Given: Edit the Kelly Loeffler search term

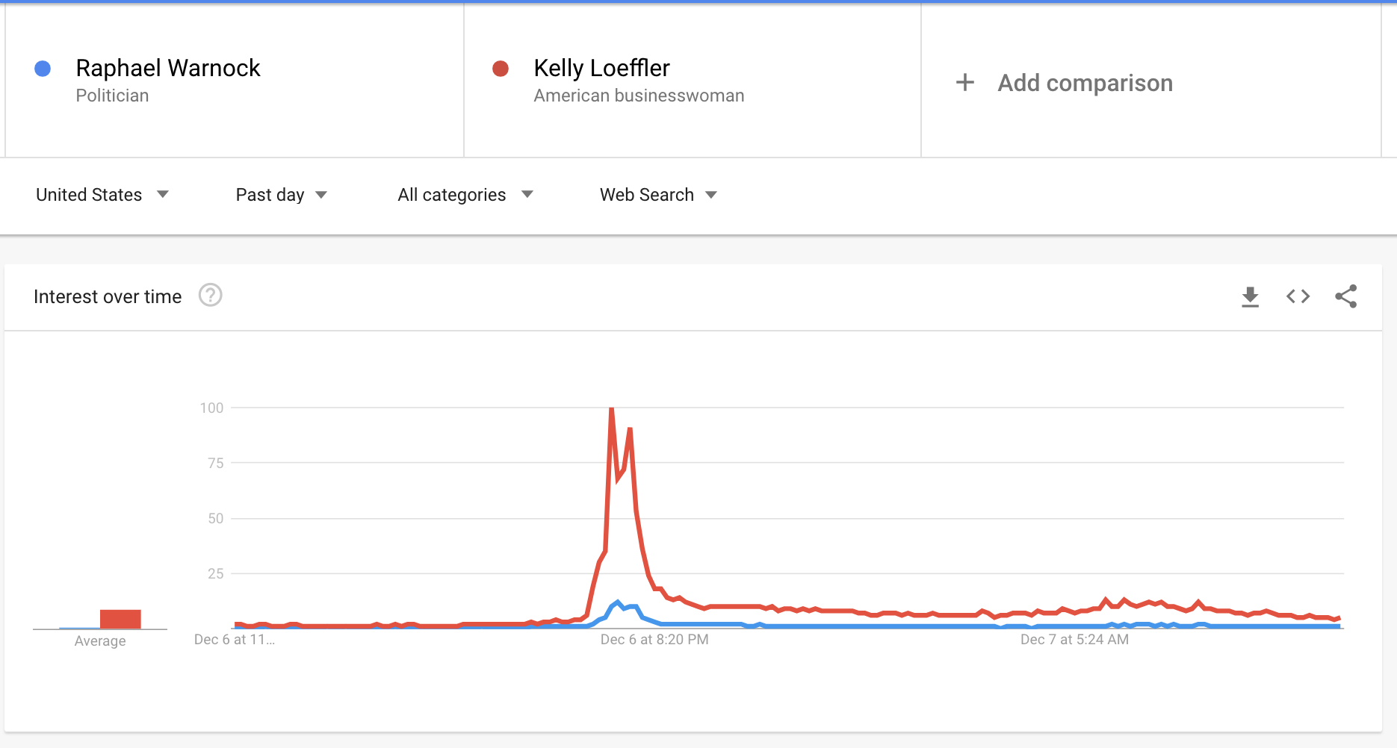Looking at the screenshot, I should (601, 69).
